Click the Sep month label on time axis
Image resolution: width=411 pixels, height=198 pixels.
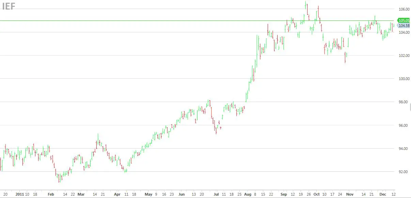coord(284,194)
